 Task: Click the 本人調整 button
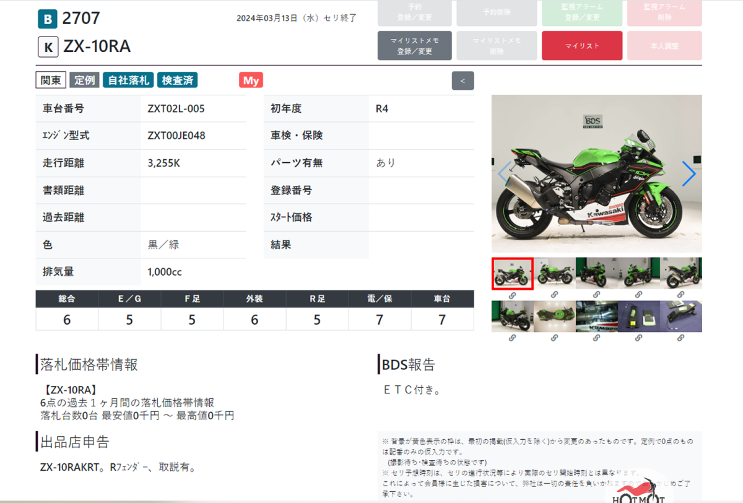(x=665, y=46)
